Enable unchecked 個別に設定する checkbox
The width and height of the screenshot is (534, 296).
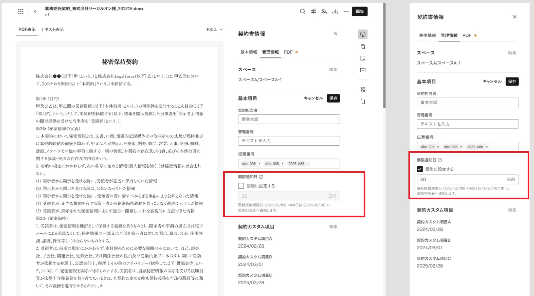(241, 186)
